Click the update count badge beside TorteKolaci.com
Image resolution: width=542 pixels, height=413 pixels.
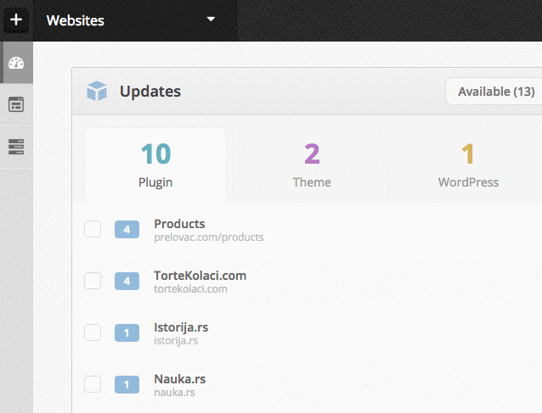[127, 281]
